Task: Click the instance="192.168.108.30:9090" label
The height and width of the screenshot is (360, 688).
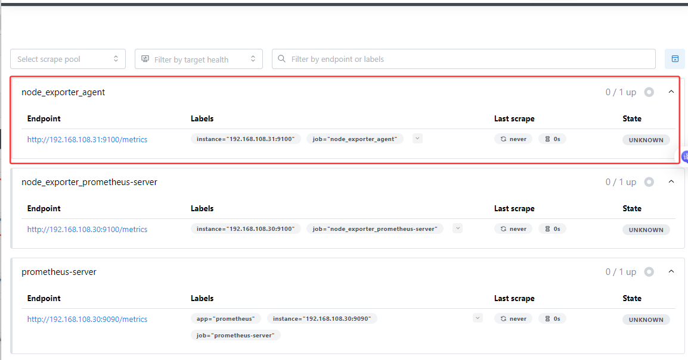Action: coord(322,318)
